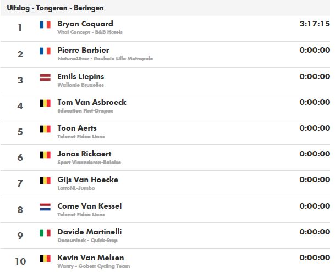Click the French flag beside Pierre Barbier
The width and height of the screenshot is (335, 274).
[45, 51]
